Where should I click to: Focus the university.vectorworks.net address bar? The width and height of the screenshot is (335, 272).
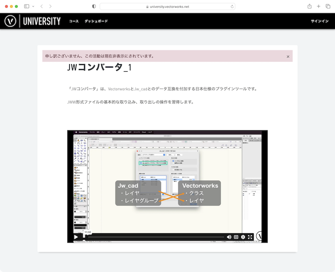pos(167,6)
